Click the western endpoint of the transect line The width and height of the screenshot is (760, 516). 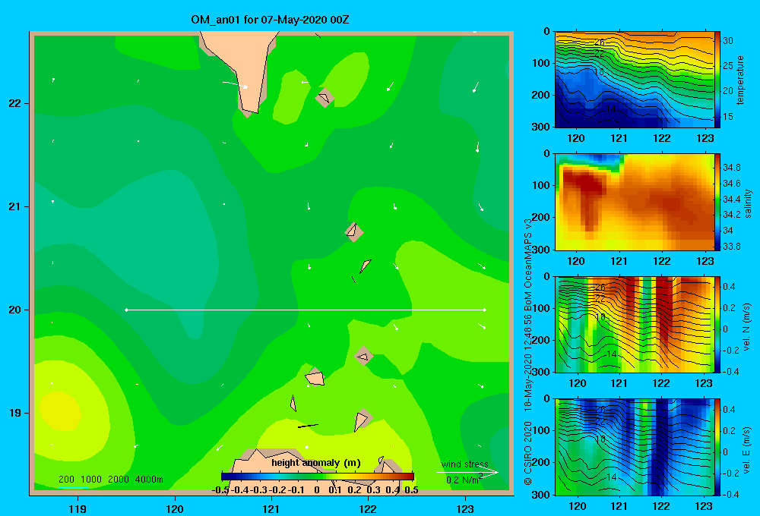pyautogui.click(x=126, y=310)
